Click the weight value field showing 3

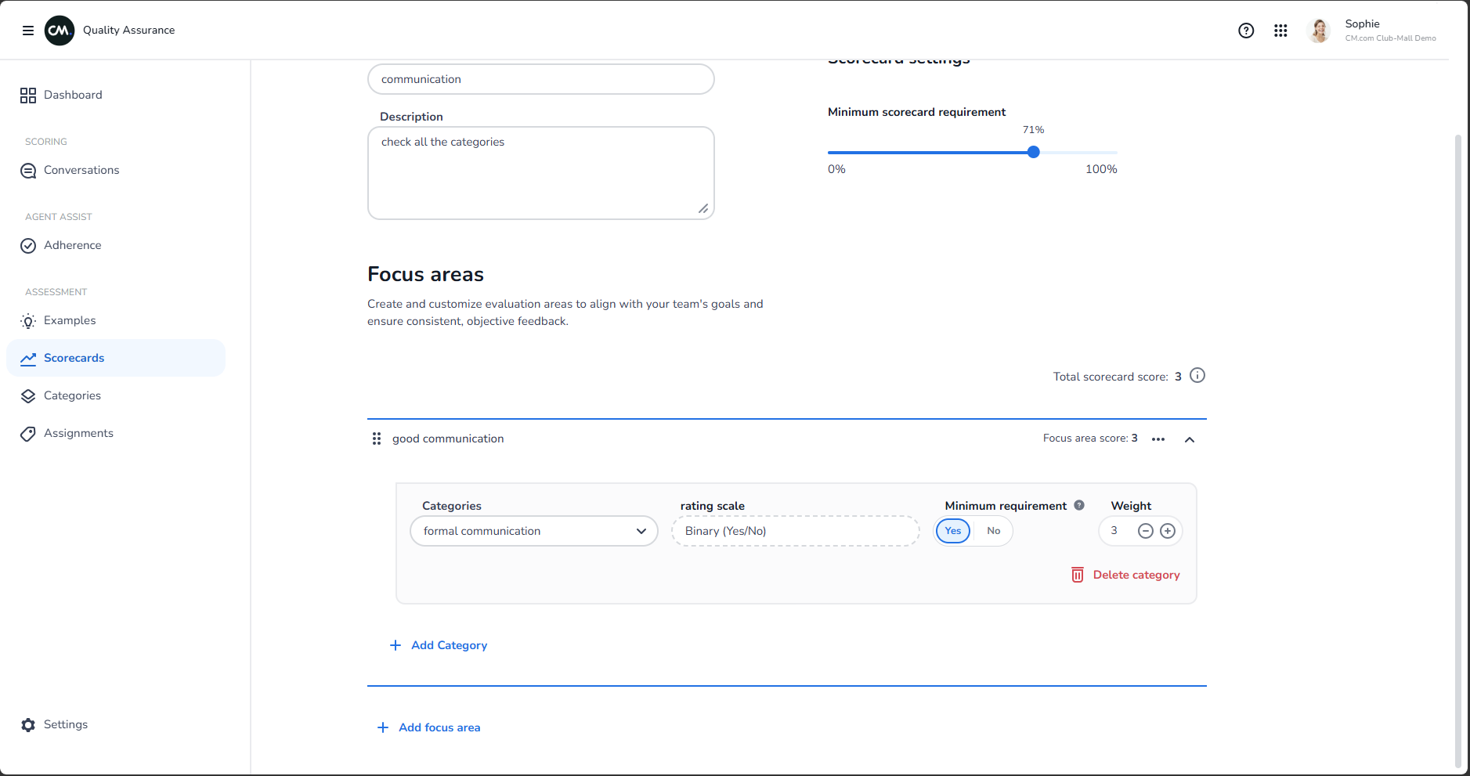pyautogui.click(x=1114, y=531)
